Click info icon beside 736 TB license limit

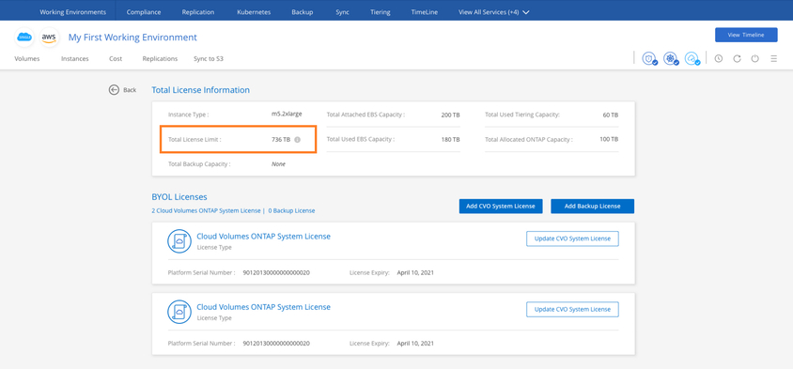click(x=297, y=140)
